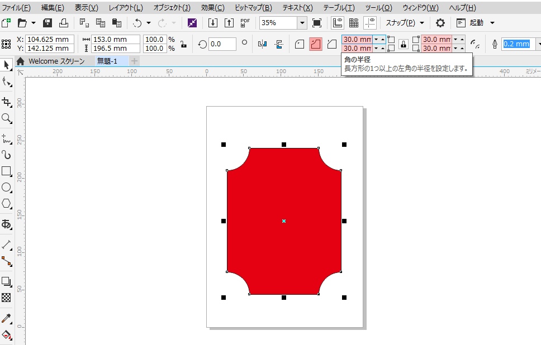
Task: Select the Connector line tool
Action: (x=6, y=261)
